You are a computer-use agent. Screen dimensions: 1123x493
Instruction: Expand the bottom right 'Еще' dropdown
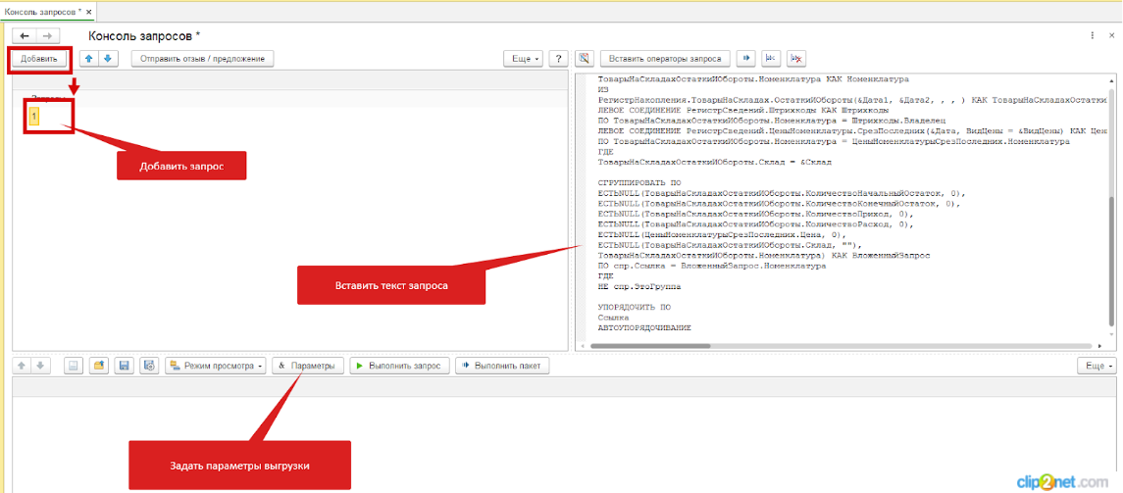tap(1095, 366)
